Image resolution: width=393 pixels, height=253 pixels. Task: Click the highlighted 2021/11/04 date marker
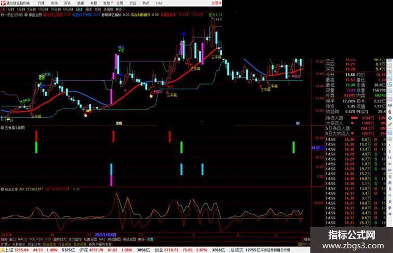pyautogui.click(x=105, y=235)
